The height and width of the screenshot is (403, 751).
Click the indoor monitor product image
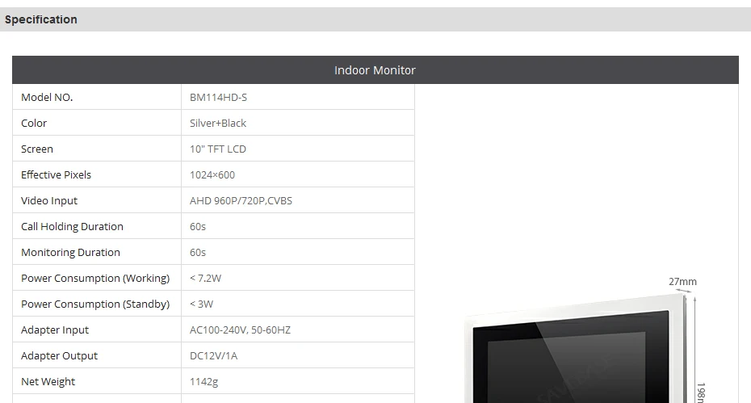point(575,350)
